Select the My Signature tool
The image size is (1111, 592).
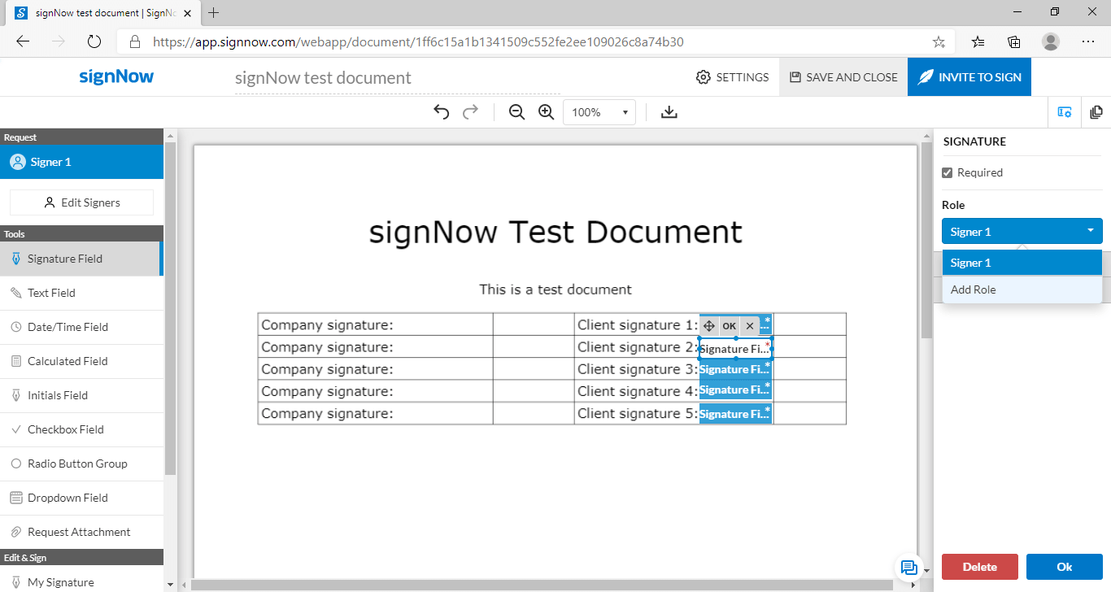[81, 582]
